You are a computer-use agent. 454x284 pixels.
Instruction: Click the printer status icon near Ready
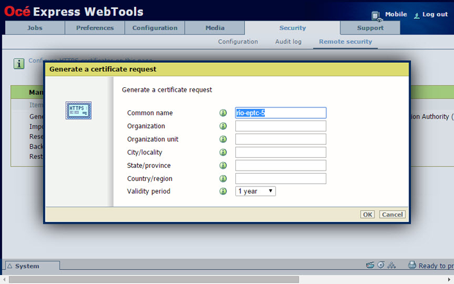[x=412, y=265]
